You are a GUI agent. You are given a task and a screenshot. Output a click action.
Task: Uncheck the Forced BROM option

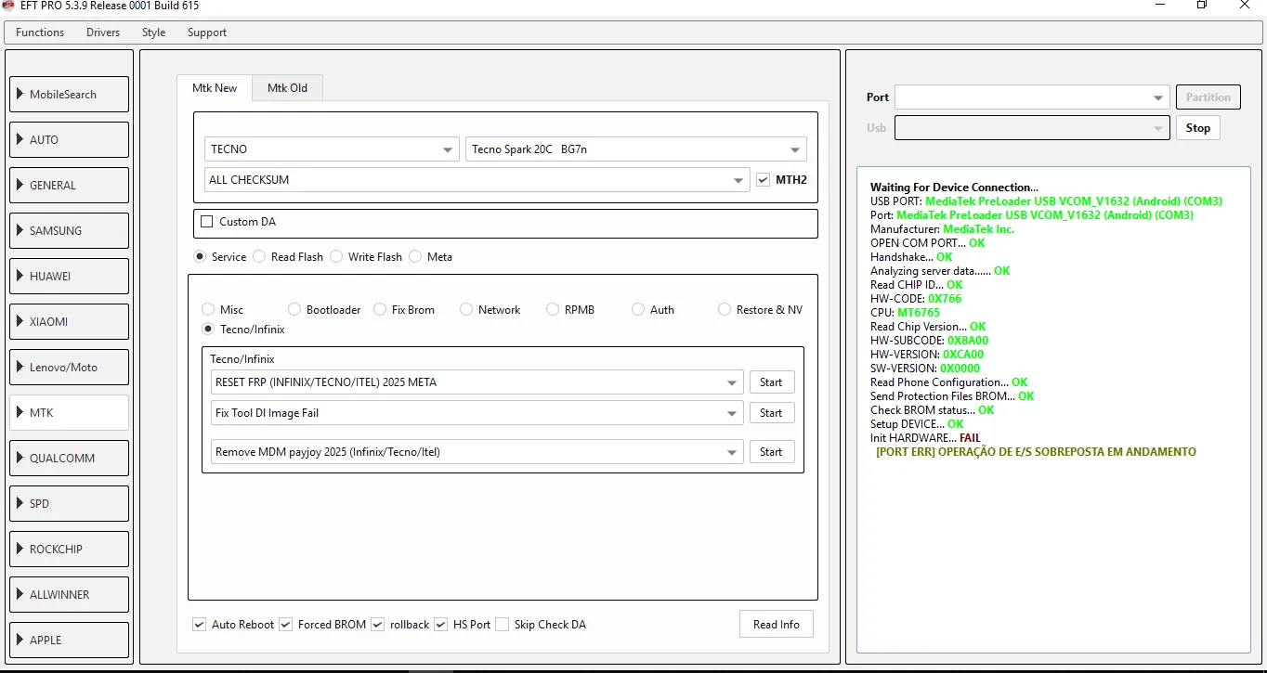pyautogui.click(x=286, y=625)
